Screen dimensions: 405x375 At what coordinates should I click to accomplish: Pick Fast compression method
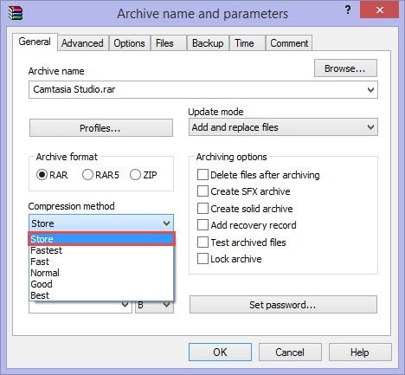[101, 262]
